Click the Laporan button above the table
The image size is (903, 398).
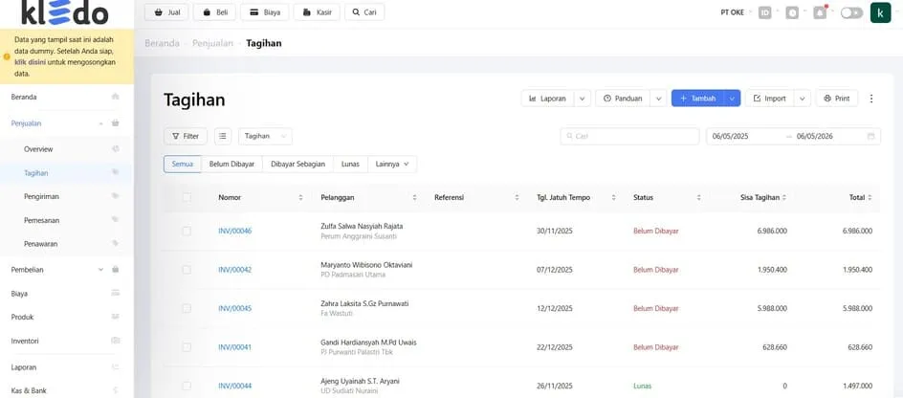point(548,99)
